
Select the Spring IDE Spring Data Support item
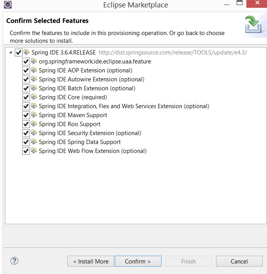click(x=80, y=142)
